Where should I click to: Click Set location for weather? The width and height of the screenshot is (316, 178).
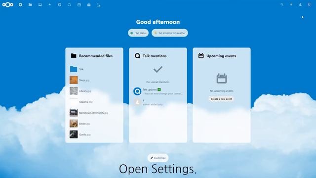(x=170, y=33)
